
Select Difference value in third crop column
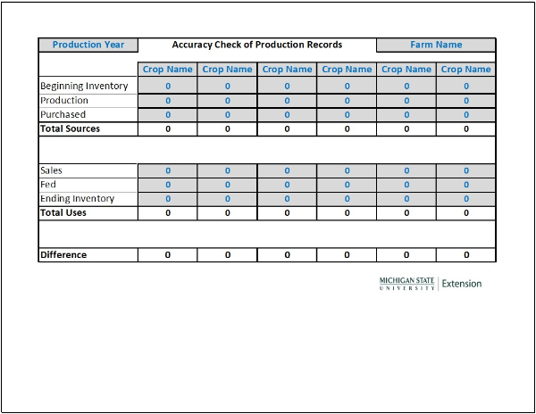tap(287, 255)
